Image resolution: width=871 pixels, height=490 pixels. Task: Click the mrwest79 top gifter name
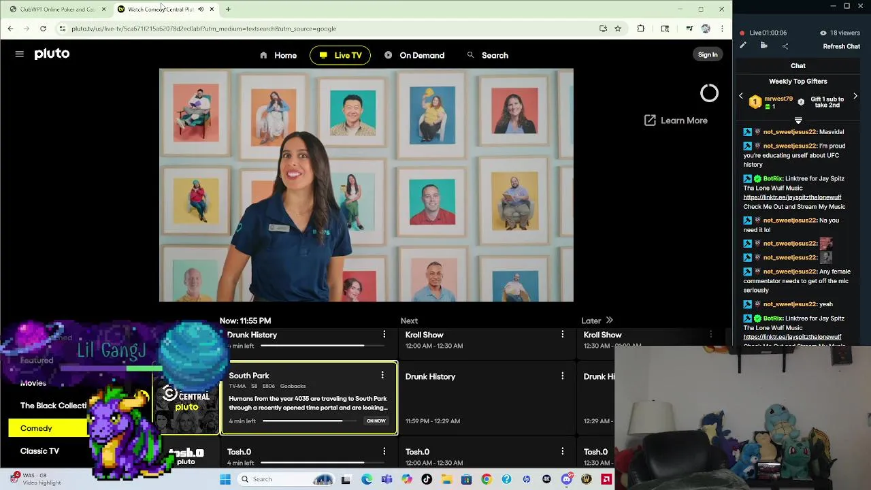click(x=778, y=99)
